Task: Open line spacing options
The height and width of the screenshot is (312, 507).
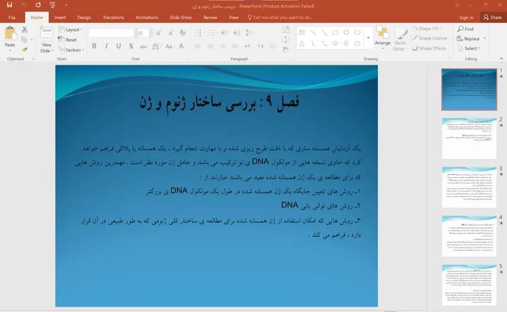Action: point(249,32)
